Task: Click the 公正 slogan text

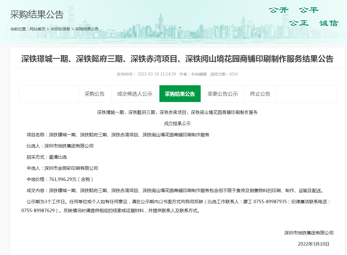Action: [299, 23]
